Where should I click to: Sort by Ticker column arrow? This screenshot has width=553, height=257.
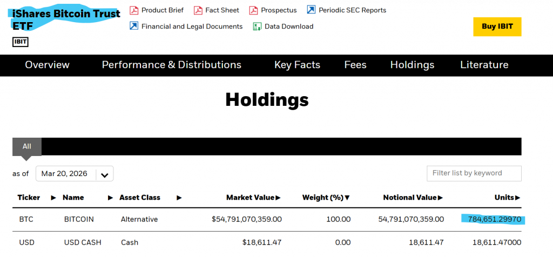point(53,198)
